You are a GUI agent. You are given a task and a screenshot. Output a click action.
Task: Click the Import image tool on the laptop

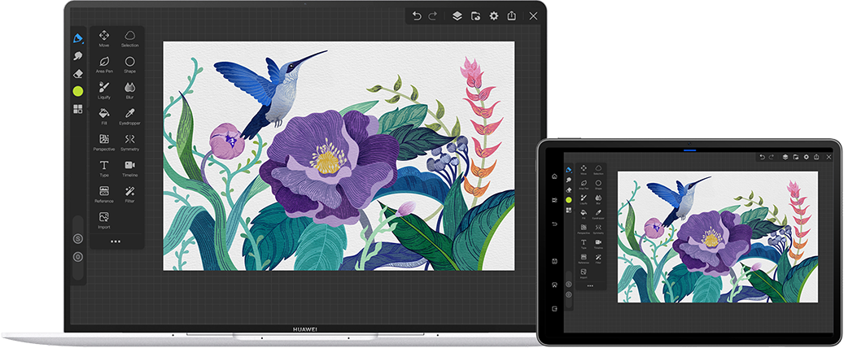pyautogui.click(x=104, y=218)
